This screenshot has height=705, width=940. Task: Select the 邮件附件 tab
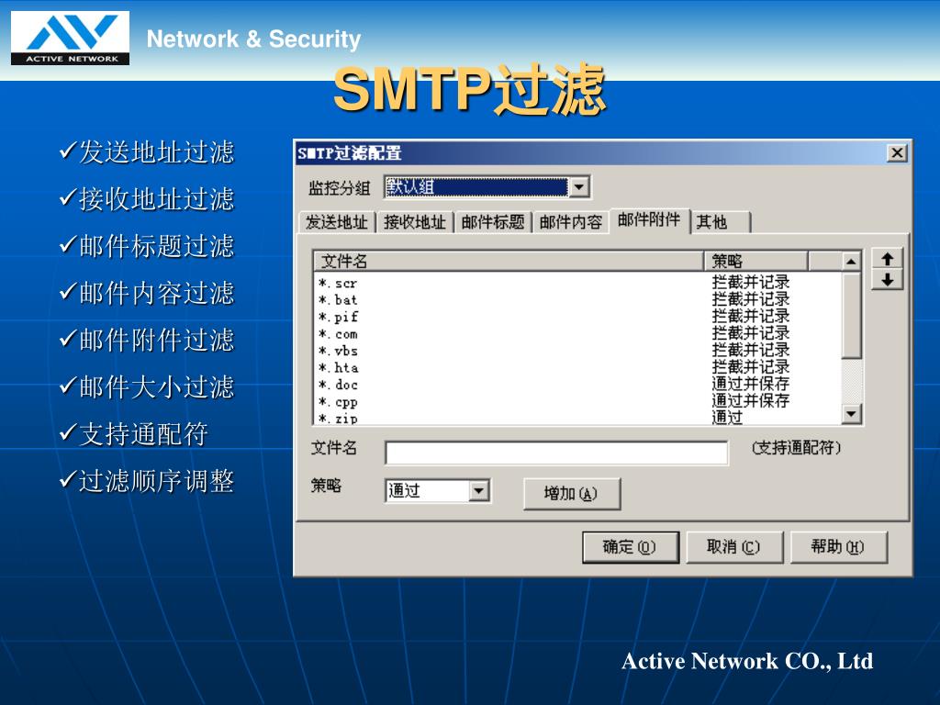[x=649, y=220]
